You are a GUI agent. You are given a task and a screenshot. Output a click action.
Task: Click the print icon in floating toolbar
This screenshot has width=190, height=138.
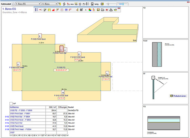coord(111,10)
